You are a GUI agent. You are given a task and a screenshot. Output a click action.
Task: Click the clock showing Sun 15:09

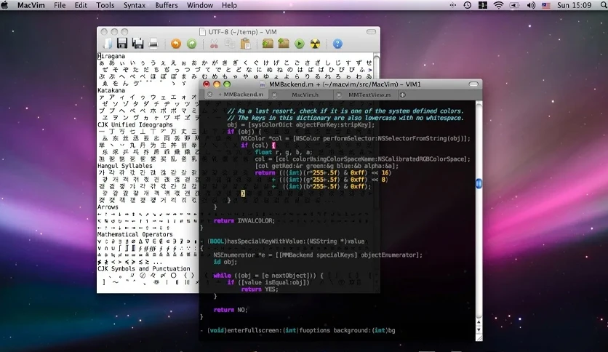pyautogui.click(x=575, y=5)
